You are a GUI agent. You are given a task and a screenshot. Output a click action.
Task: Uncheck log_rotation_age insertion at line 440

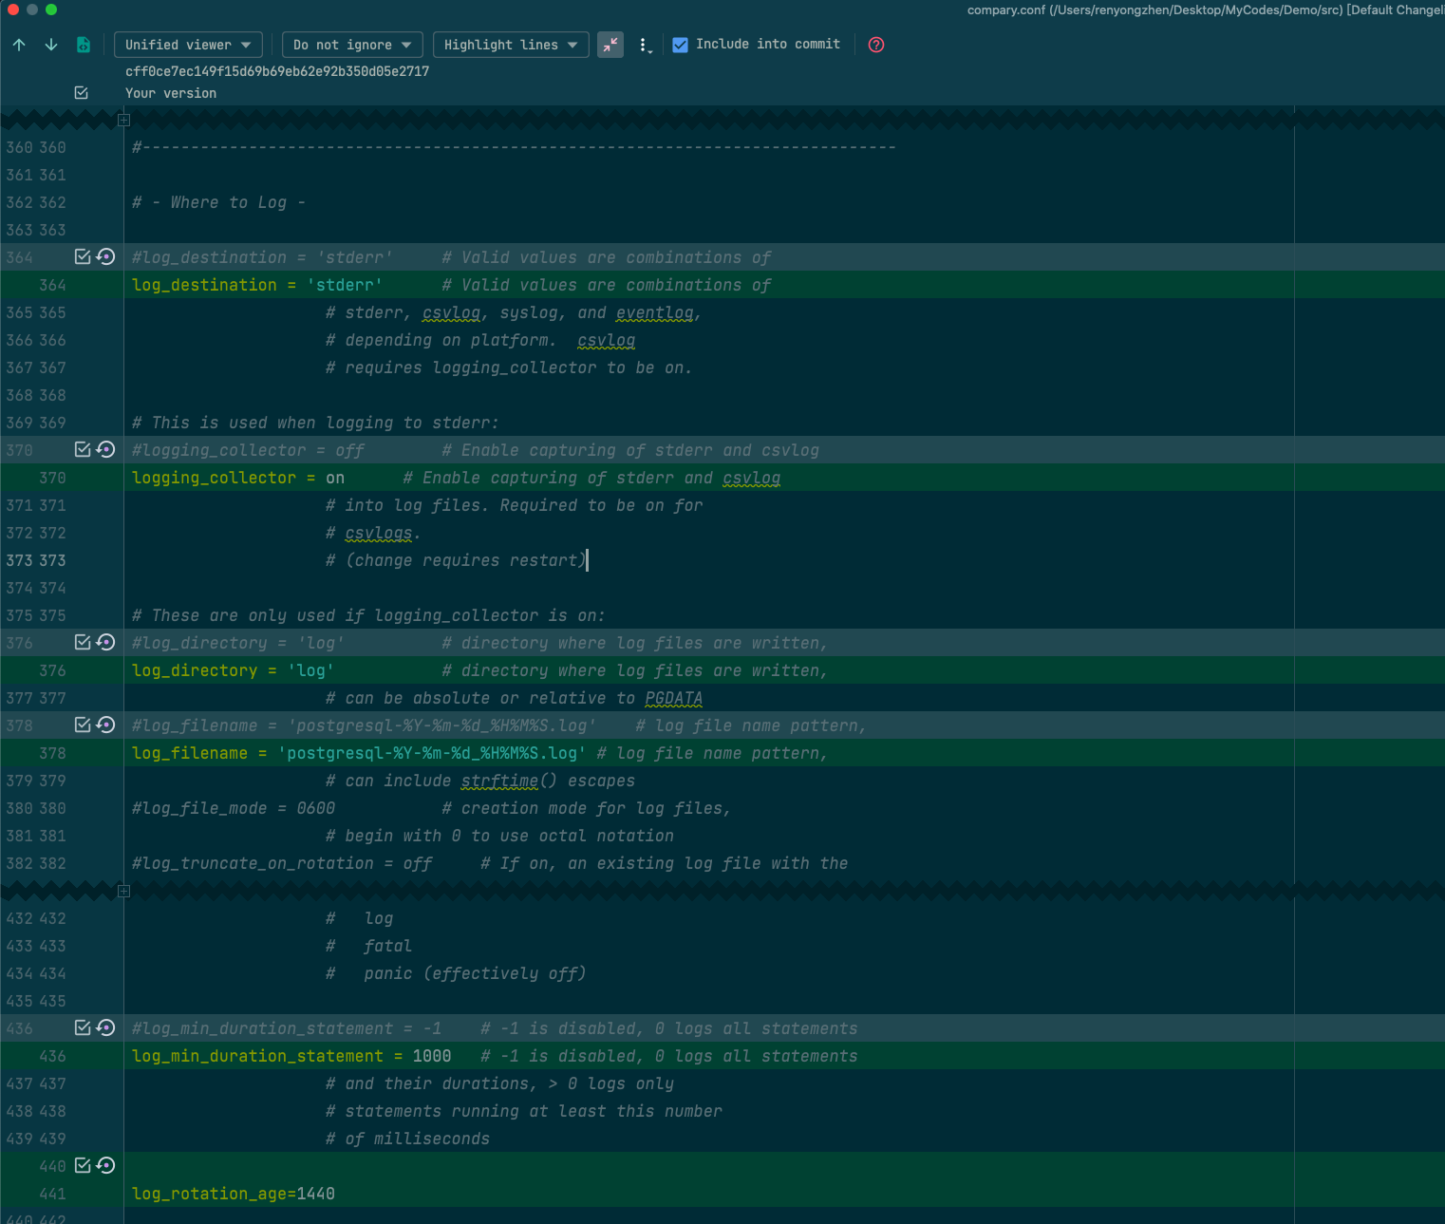point(83,1165)
